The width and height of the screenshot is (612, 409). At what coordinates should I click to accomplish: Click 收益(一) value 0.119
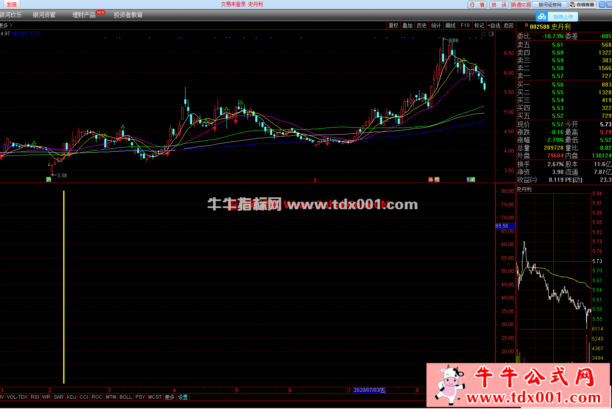555,180
